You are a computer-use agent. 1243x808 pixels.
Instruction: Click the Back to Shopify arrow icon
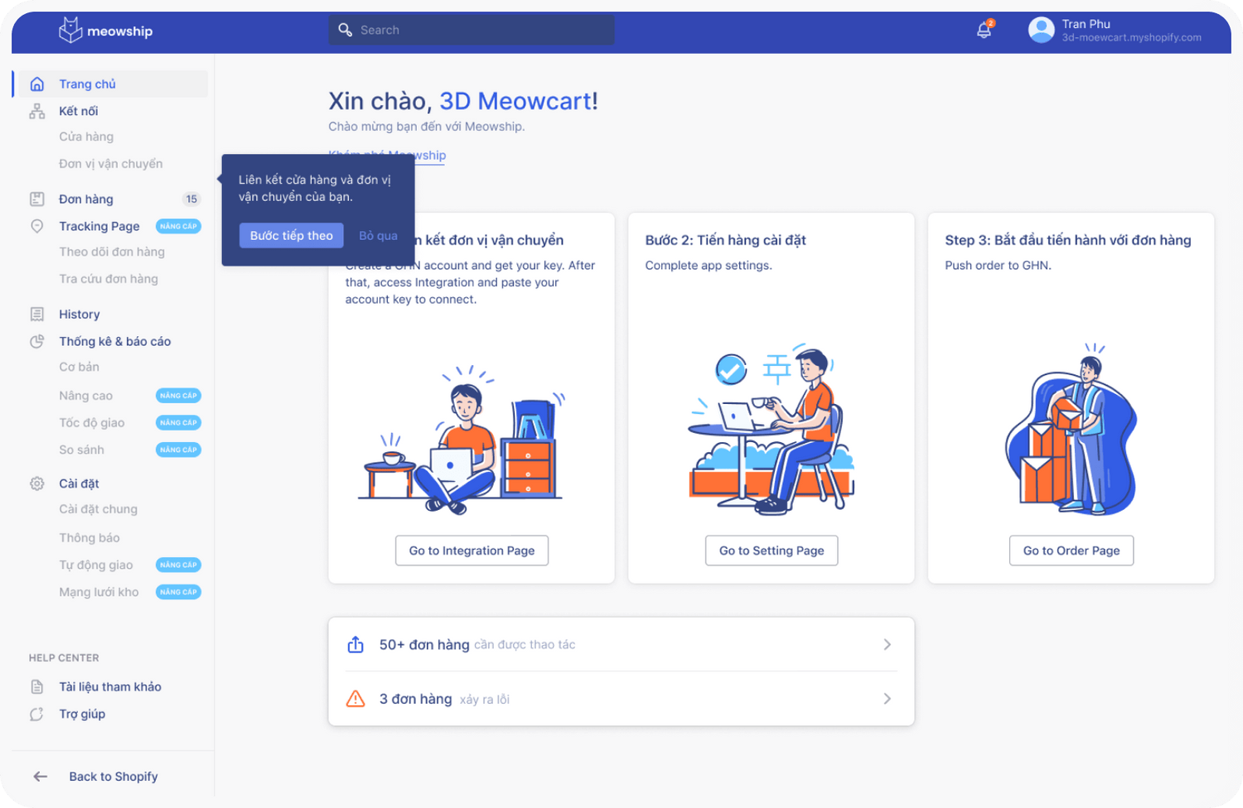pyautogui.click(x=40, y=777)
